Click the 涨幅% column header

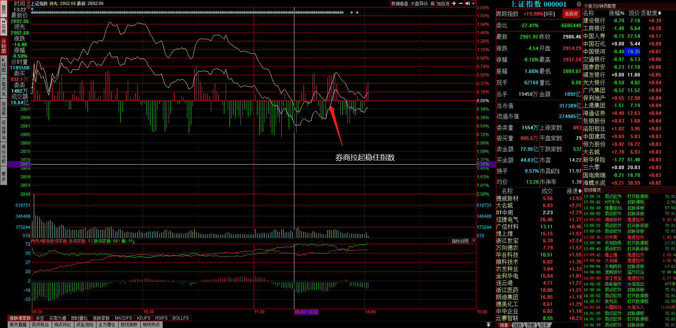click(x=617, y=13)
